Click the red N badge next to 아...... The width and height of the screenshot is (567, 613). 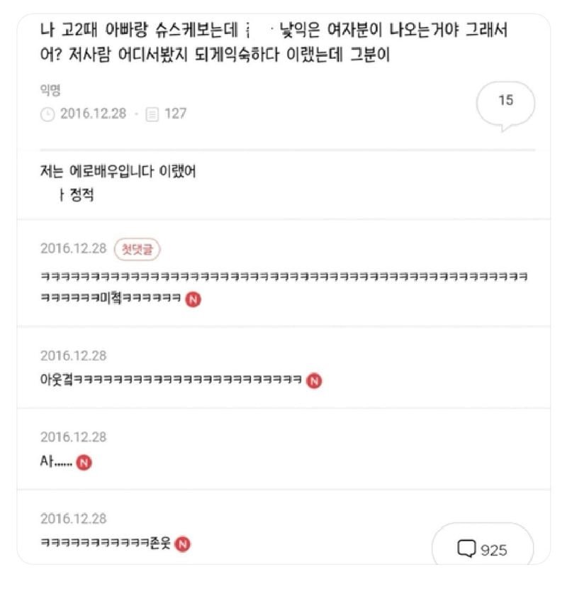tap(84, 463)
